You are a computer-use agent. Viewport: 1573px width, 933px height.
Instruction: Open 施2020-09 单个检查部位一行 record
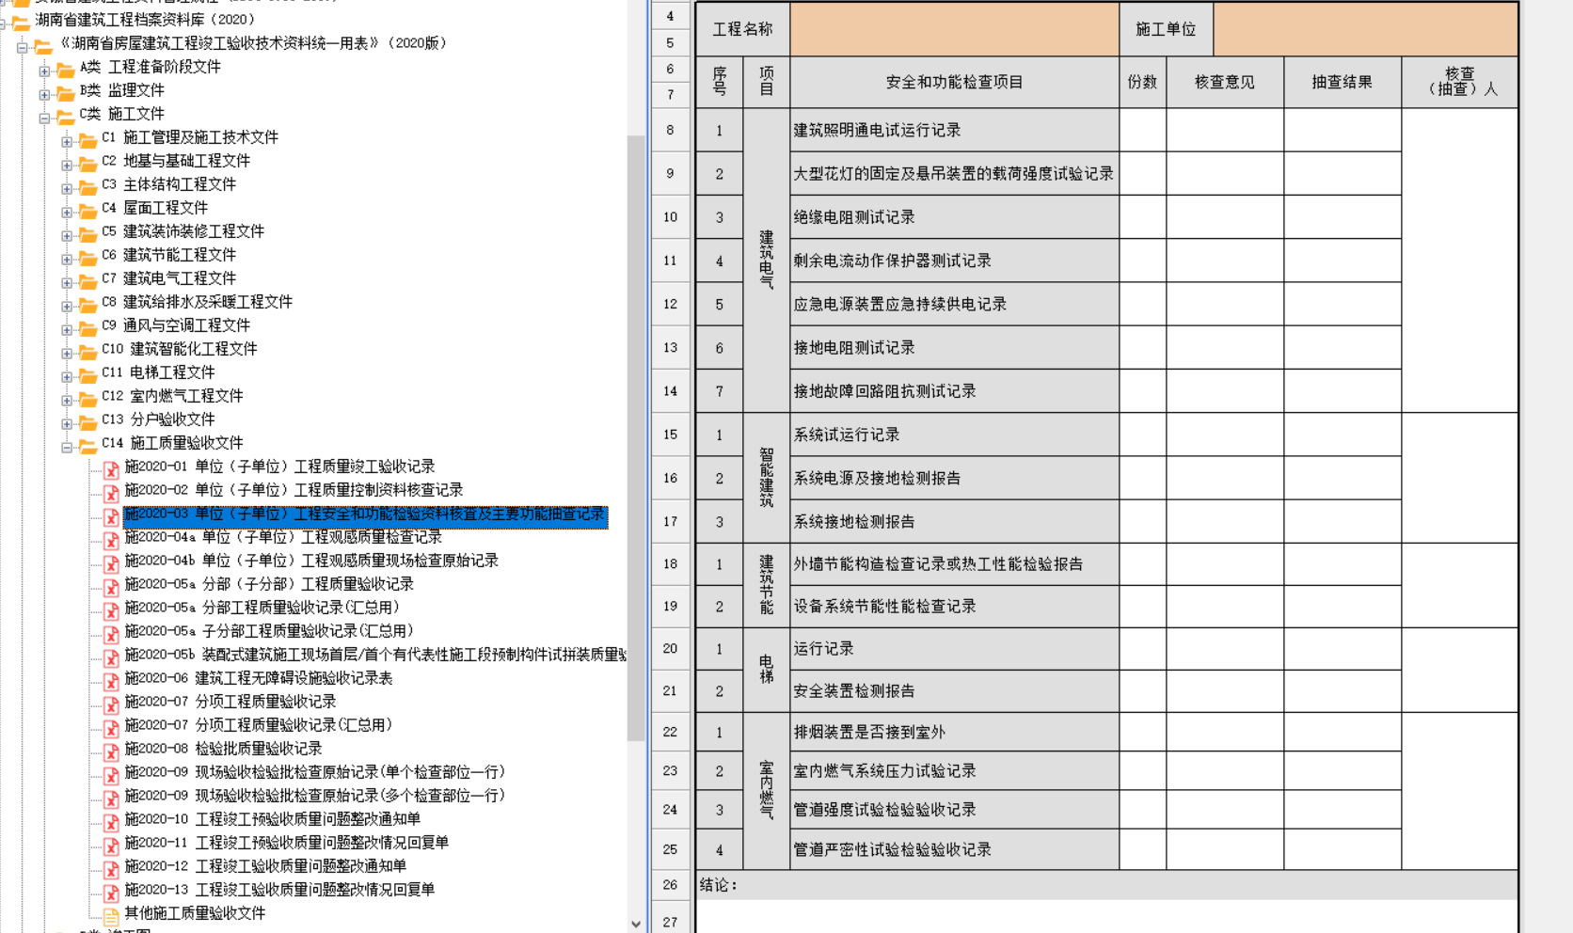click(315, 772)
